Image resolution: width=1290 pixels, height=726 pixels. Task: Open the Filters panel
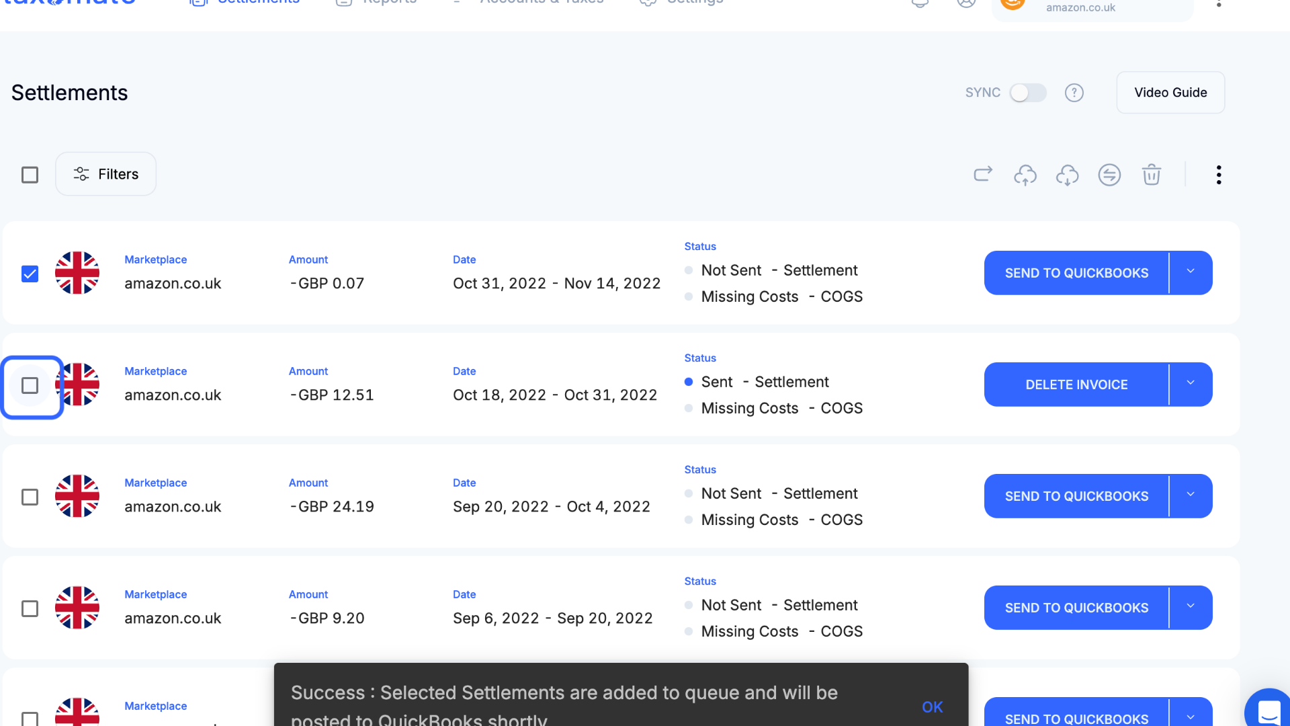click(106, 174)
